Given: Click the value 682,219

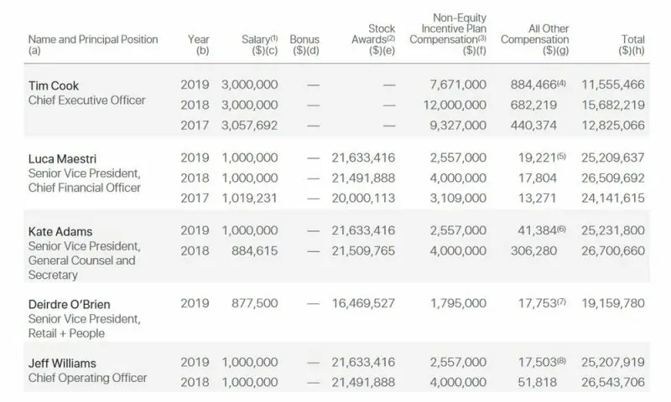Looking at the screenshot, I should click(533, 105).
